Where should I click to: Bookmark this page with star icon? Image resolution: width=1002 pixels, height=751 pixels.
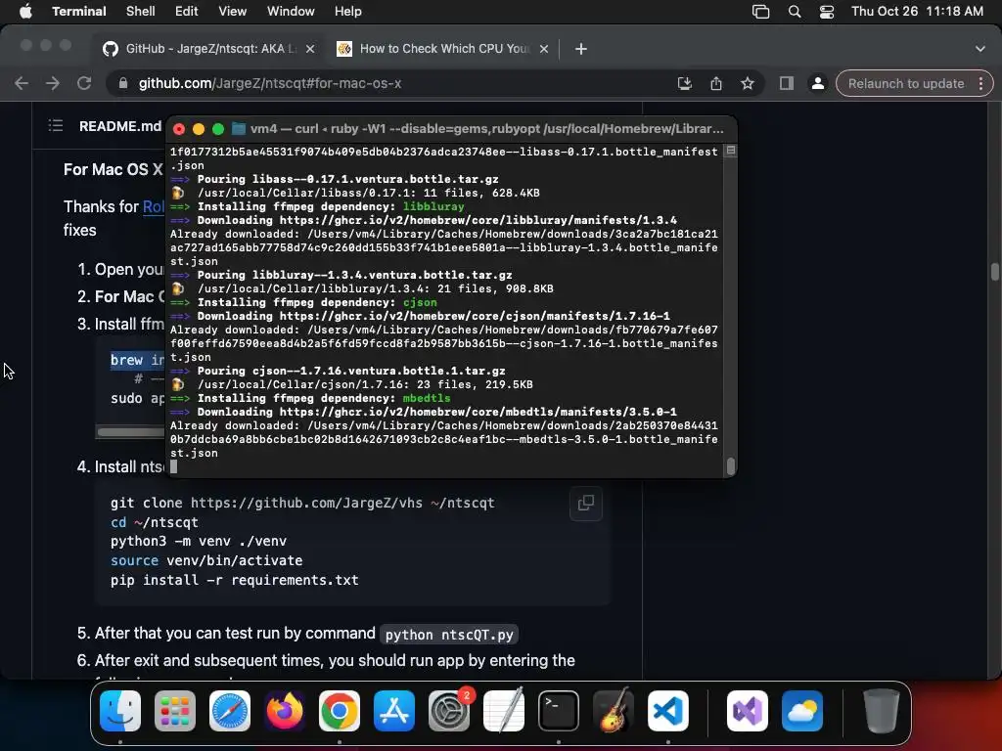point(747,84)
